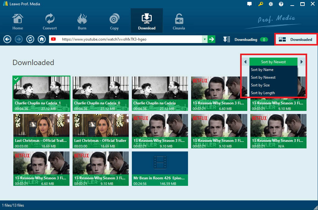Click the right arrow beside Sort by Newest
Screen dimensions: 318x210
(301, 62)
